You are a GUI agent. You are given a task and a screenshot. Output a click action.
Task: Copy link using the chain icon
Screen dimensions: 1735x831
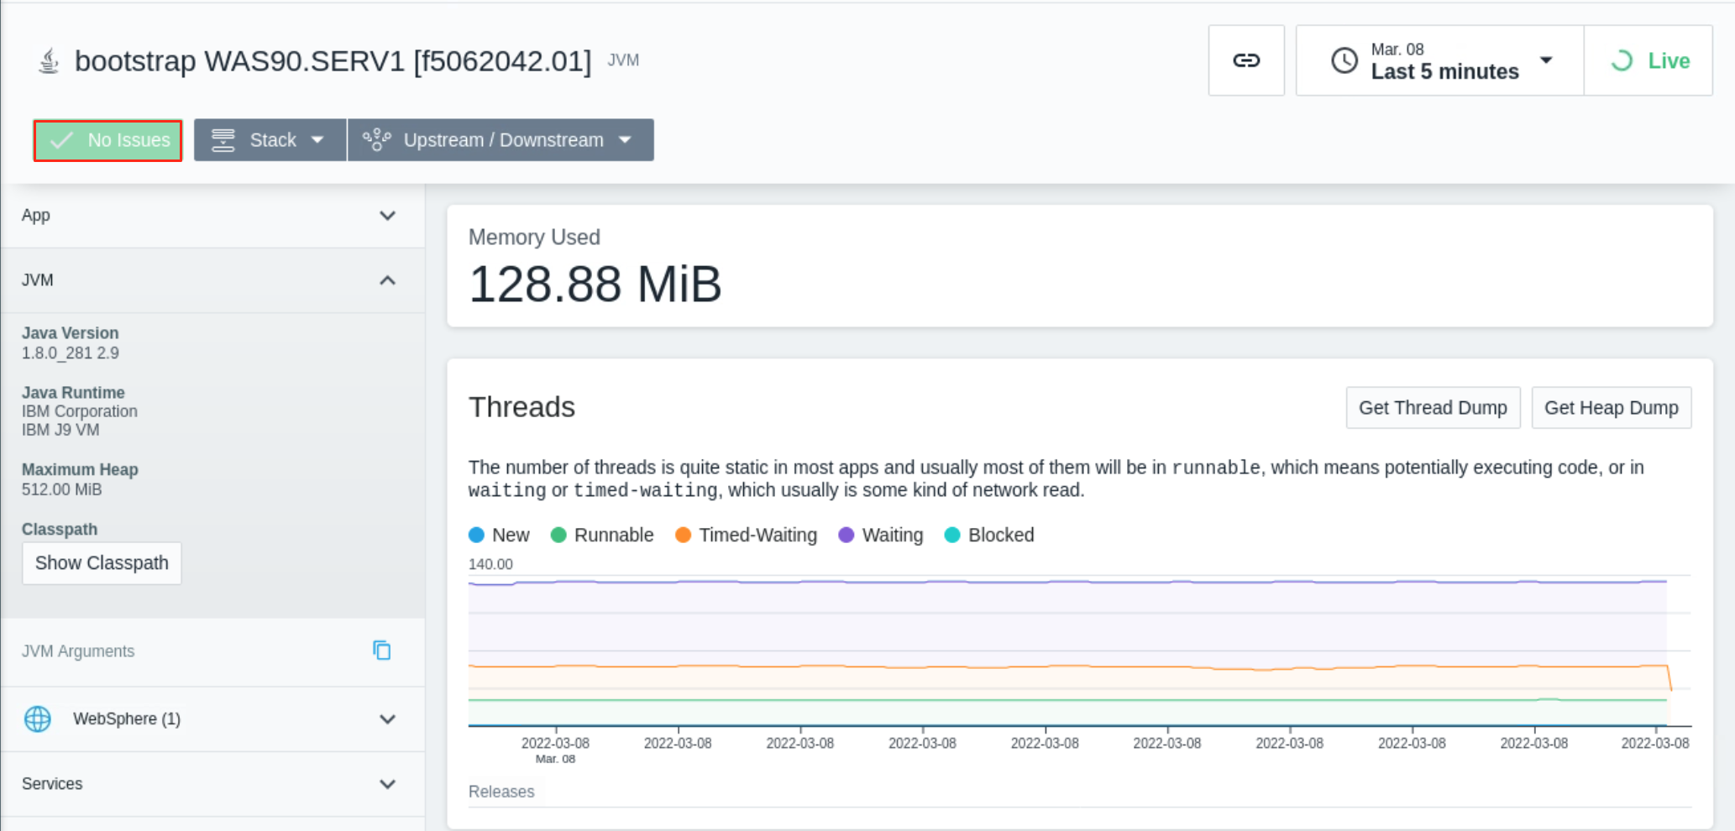tap(1246, 60)
